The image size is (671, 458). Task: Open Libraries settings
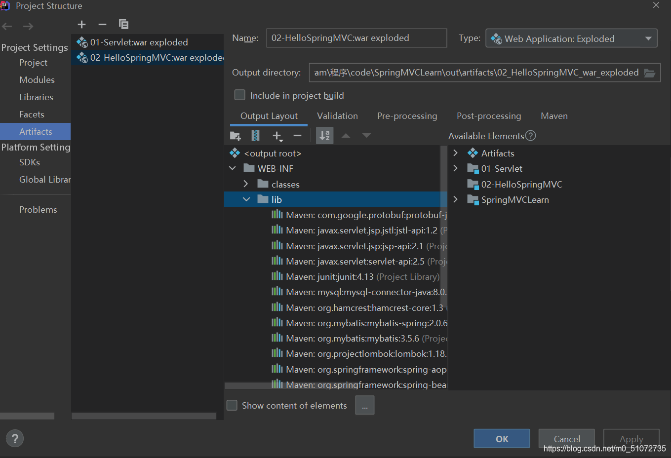click(36, 97)
